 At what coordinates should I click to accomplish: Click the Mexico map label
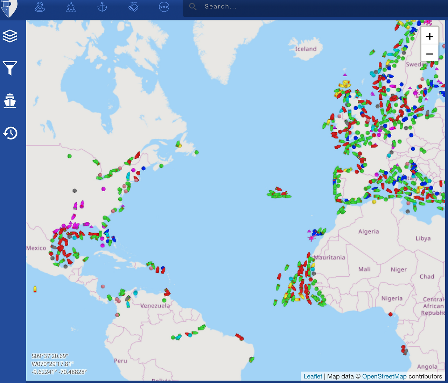click(x=36, y=248)
